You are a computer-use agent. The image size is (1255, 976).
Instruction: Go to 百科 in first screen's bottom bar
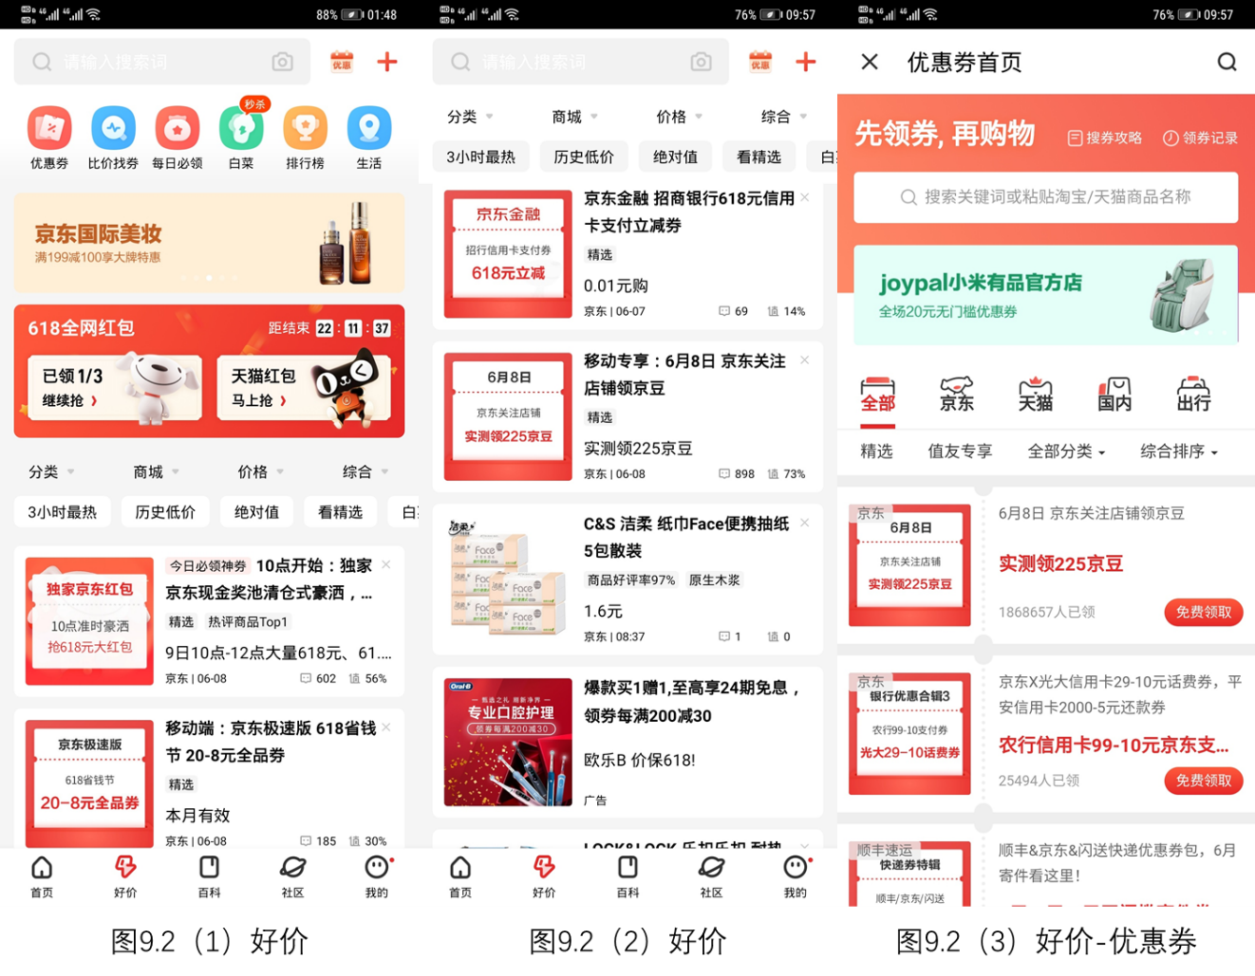click(x=209, y=877)
